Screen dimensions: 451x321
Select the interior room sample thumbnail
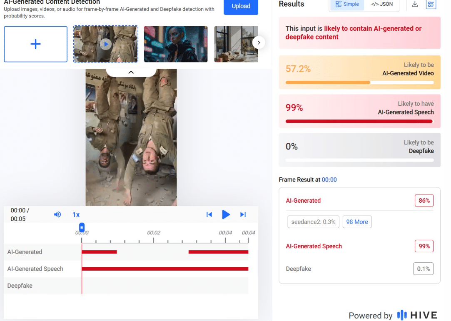[236, 44]
